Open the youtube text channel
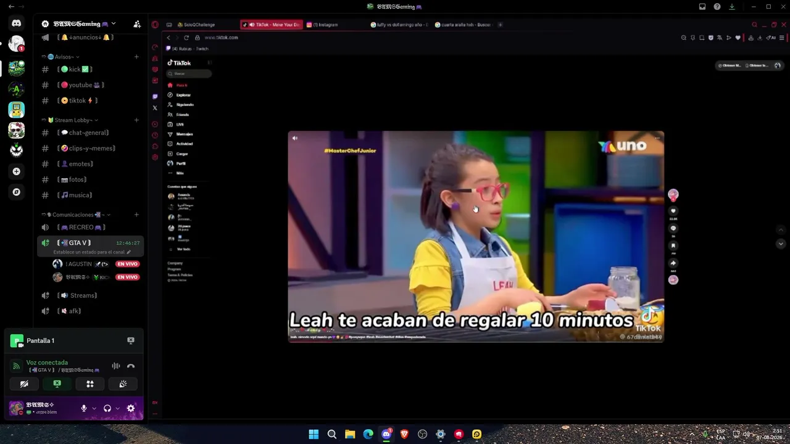The image size is (790, 444). coord(91,85)
